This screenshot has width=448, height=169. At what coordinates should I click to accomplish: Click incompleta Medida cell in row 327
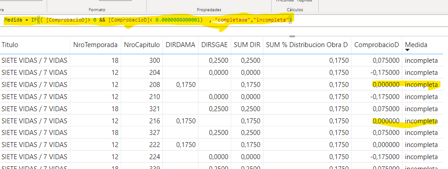tap(421, 133)
